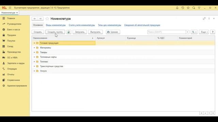Open Руководителю section in sidebar
This screenshot has height=122, width=218.
pyautogui.click(x=15, y=24)
